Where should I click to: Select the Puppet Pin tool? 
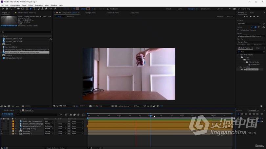[55, 9]
